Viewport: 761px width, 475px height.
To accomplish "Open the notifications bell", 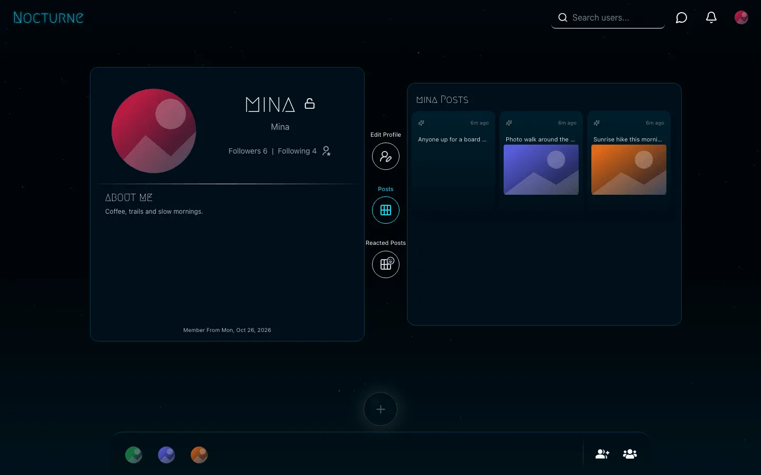I will [711, 17].
